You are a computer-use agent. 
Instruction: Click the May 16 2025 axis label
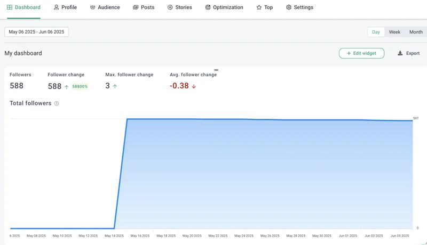(x=140, y=236)
